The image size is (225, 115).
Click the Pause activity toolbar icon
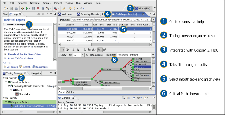[x=33, y=8]
